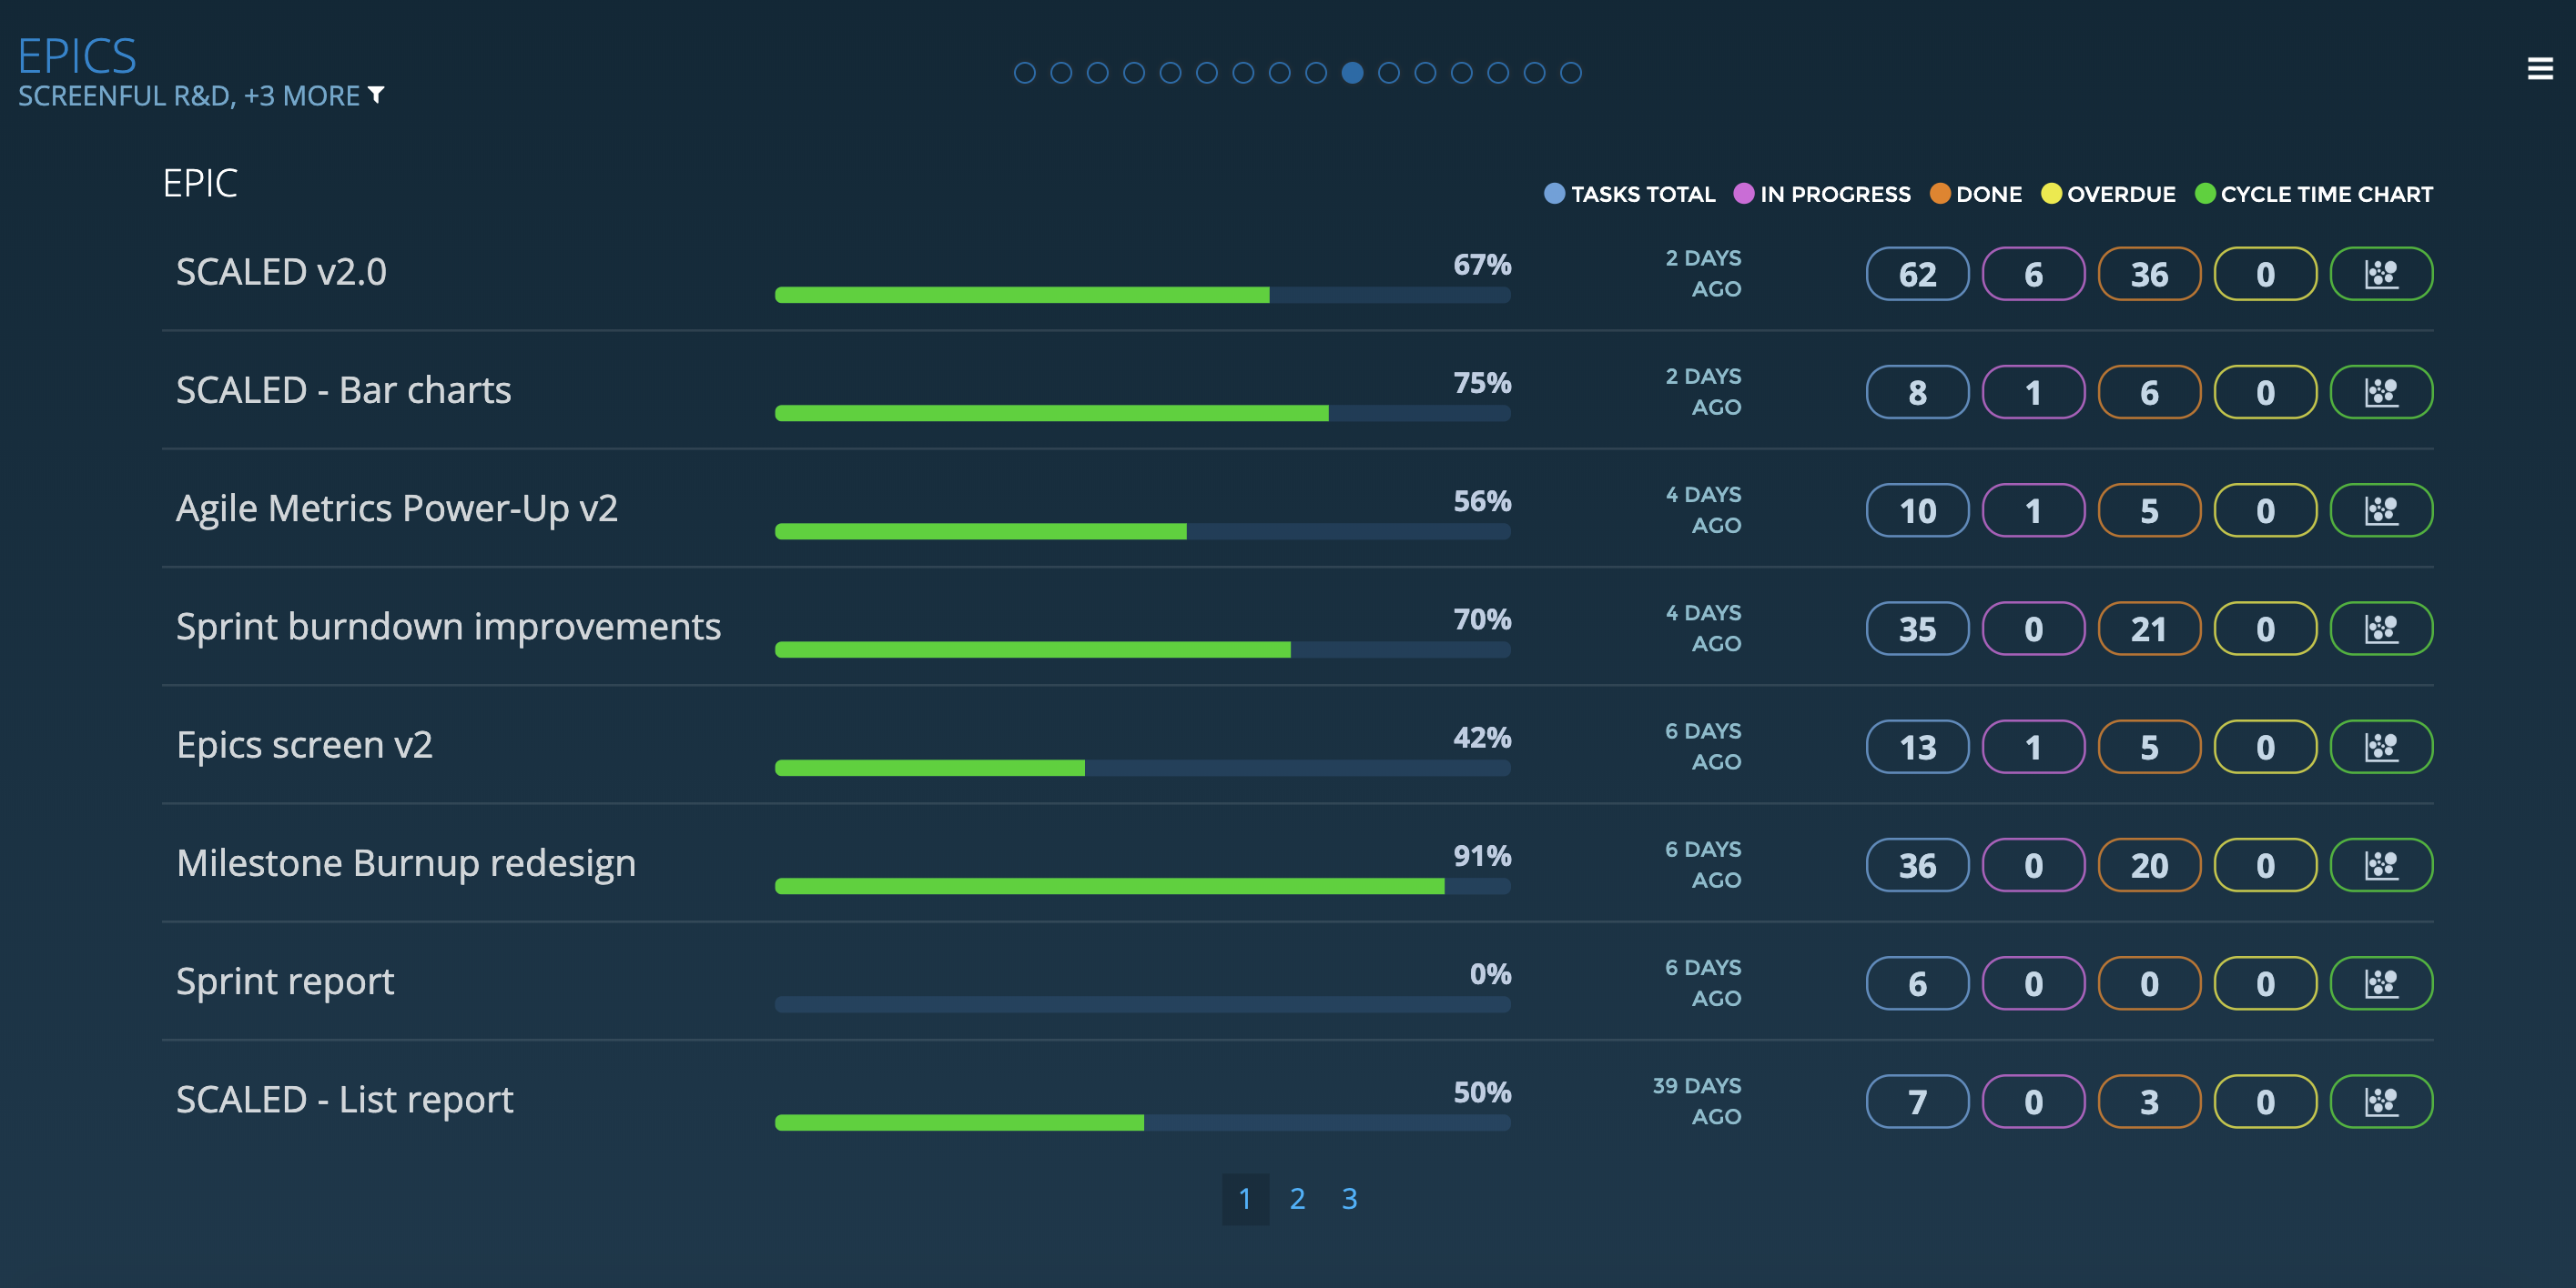The height and width of the screenshot is (1288, 2576).
Task: Select the last dashboard navigation dot
Action: point(1570,71)
